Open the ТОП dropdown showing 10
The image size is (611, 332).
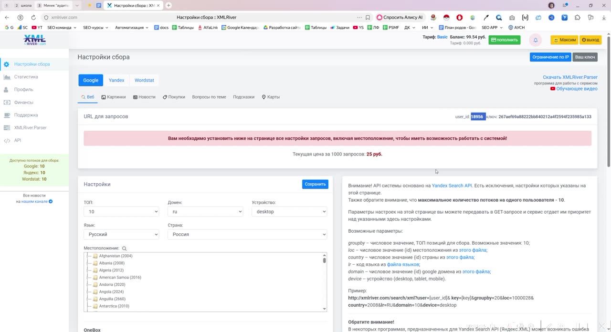121,212
